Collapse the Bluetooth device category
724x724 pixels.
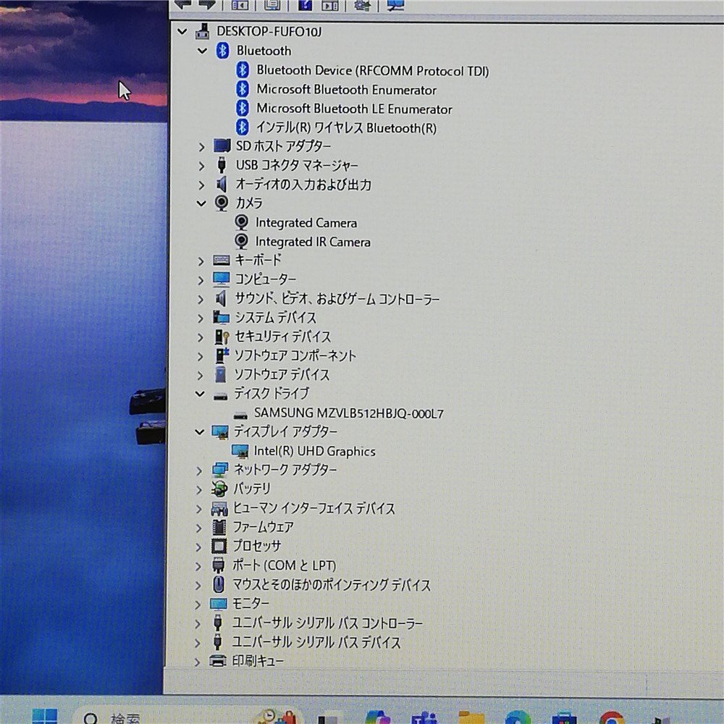pyautogui.click(x=201, y=51)
